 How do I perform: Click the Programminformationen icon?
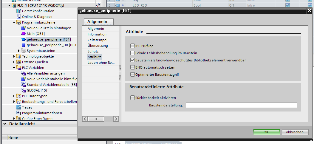[19, 113]
